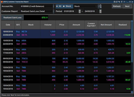Click the Stock column header
This screenshot has height=97, width=134.
(31, 25)
